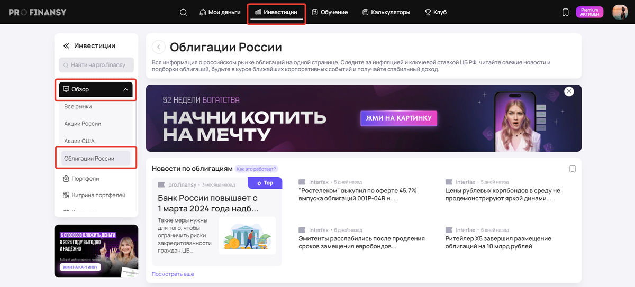The width and height of the screenshot is (635, 287).
Task: Click the Обзор monitor icon in the sidebar
Action: tap(66, 89)
